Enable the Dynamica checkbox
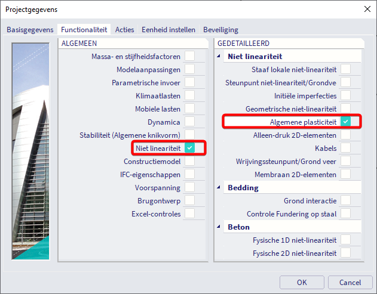 [x=189, y=122]
